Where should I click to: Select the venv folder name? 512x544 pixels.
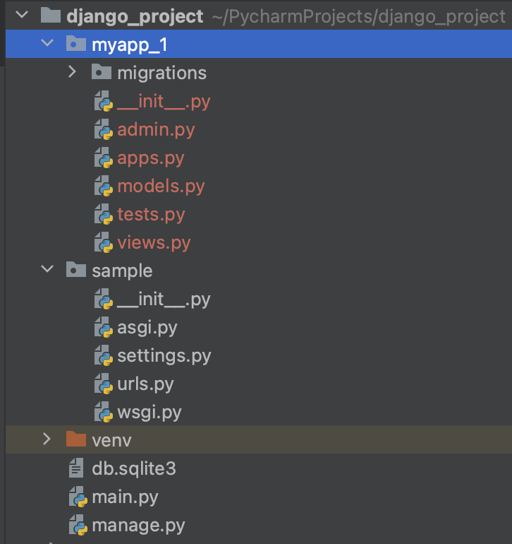(111, 441)
